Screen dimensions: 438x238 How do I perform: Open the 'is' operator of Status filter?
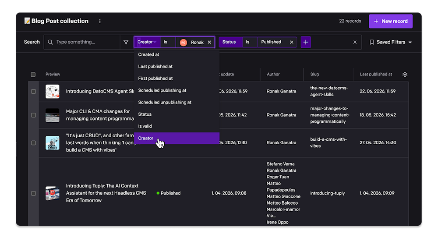pyautogui.click(x=250, y=42)
